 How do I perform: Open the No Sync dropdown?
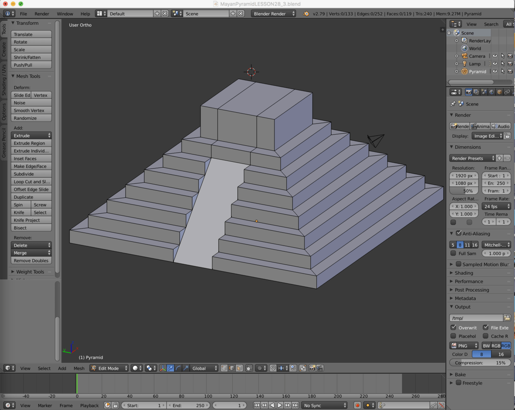(x=324, y=405)
